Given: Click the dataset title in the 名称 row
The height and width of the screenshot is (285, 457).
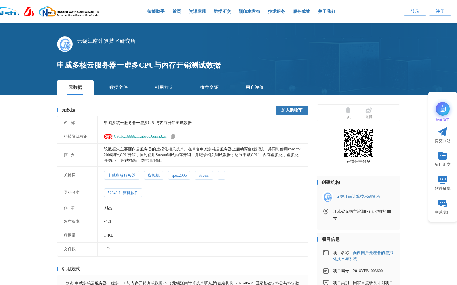Looking at the screenshot, I should pos(148,123).
